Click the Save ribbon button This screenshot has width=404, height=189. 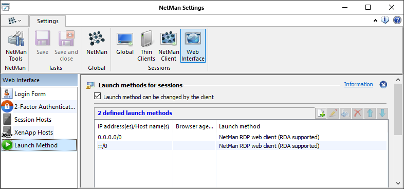42,43
